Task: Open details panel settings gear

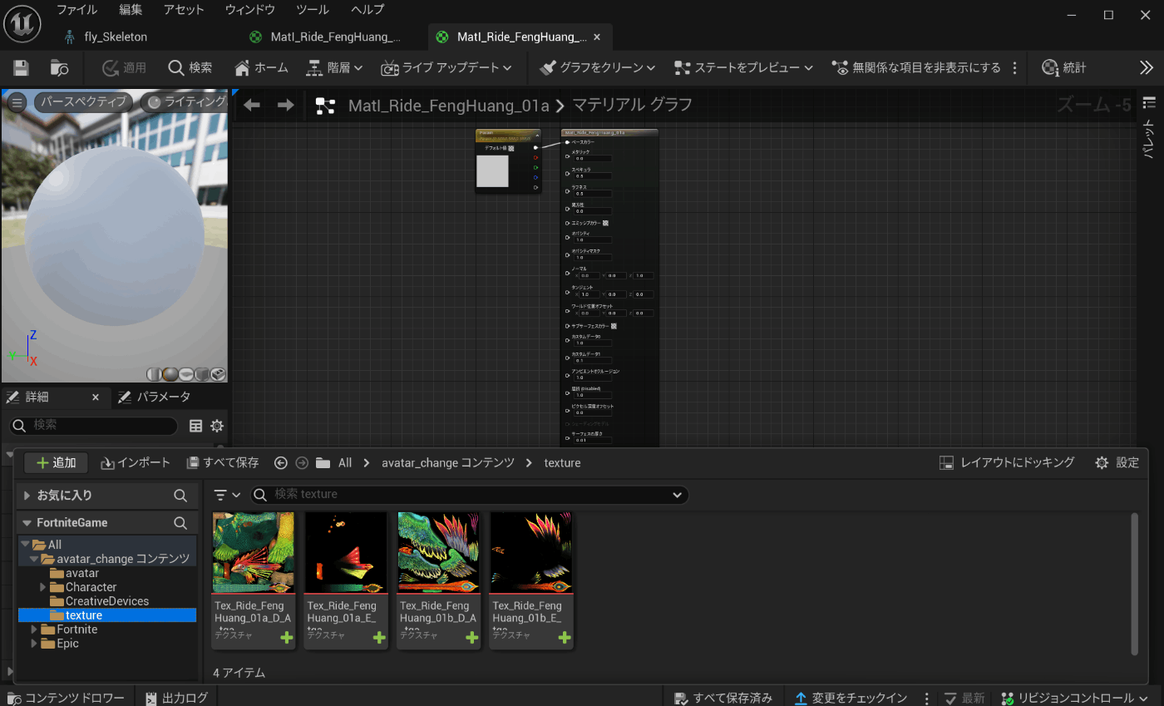Action: (217, 426)
